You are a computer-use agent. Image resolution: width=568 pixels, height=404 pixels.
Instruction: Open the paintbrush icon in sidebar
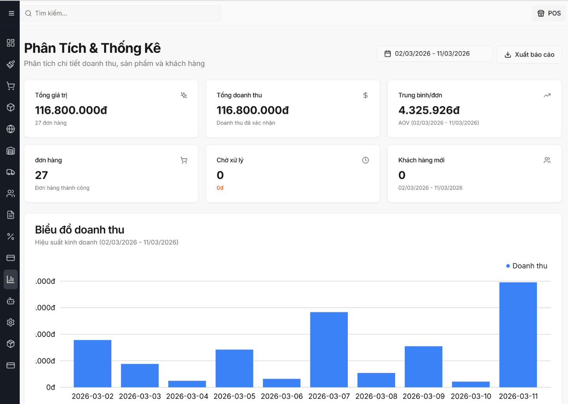(x=11, y=64)
